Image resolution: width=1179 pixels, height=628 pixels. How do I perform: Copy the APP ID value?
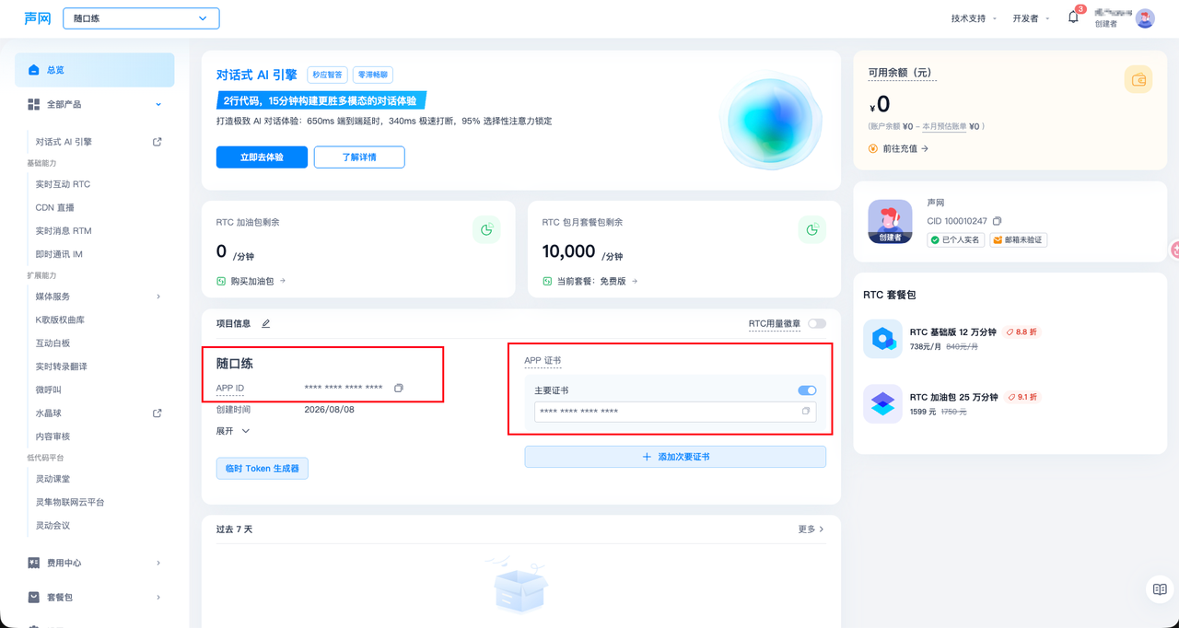(x=399, y=389)
